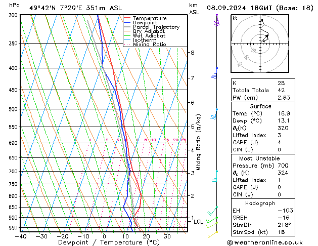Click the hodograph circle plot
This screenshot has width=318, height=246.
[261, 45]
